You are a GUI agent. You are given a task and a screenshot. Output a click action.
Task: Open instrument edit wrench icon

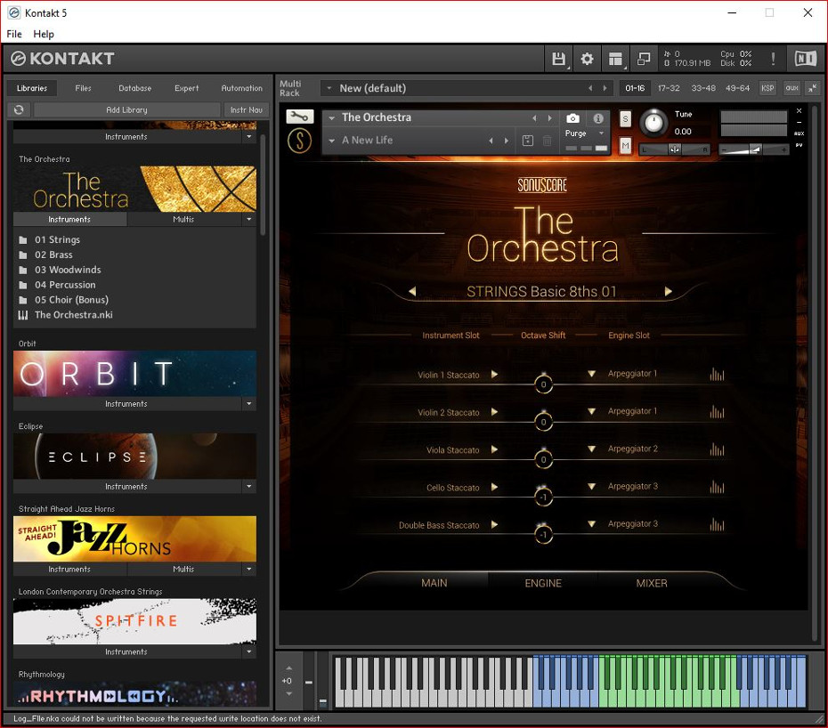click(x=300, y=117)
